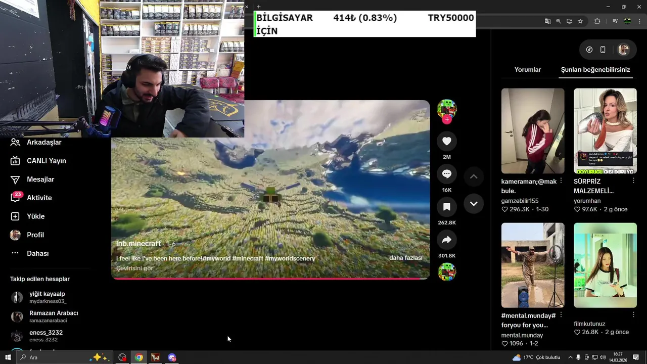Switch to the Yorumlar tab
The image size is (647, 364).
point(528,70)
